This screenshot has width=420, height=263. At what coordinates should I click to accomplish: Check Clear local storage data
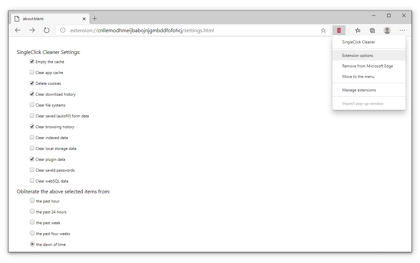[x=32, y=148]
